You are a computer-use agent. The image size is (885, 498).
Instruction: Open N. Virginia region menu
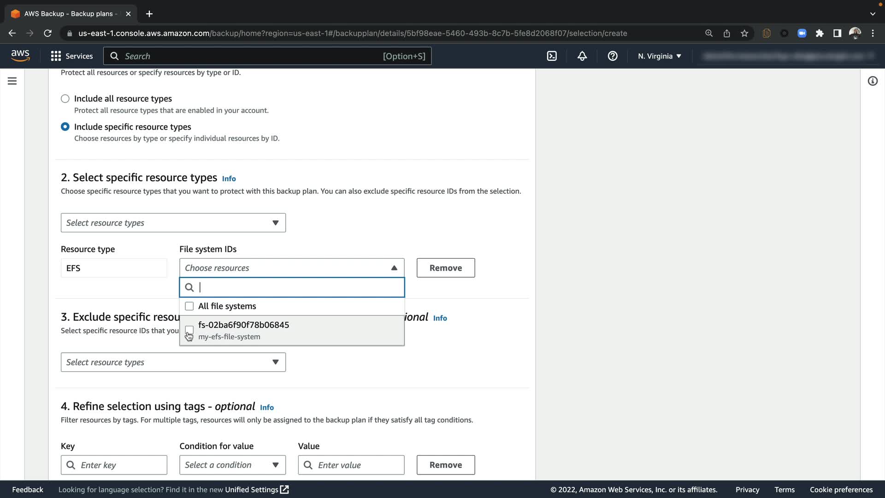[x=659, y=56]
